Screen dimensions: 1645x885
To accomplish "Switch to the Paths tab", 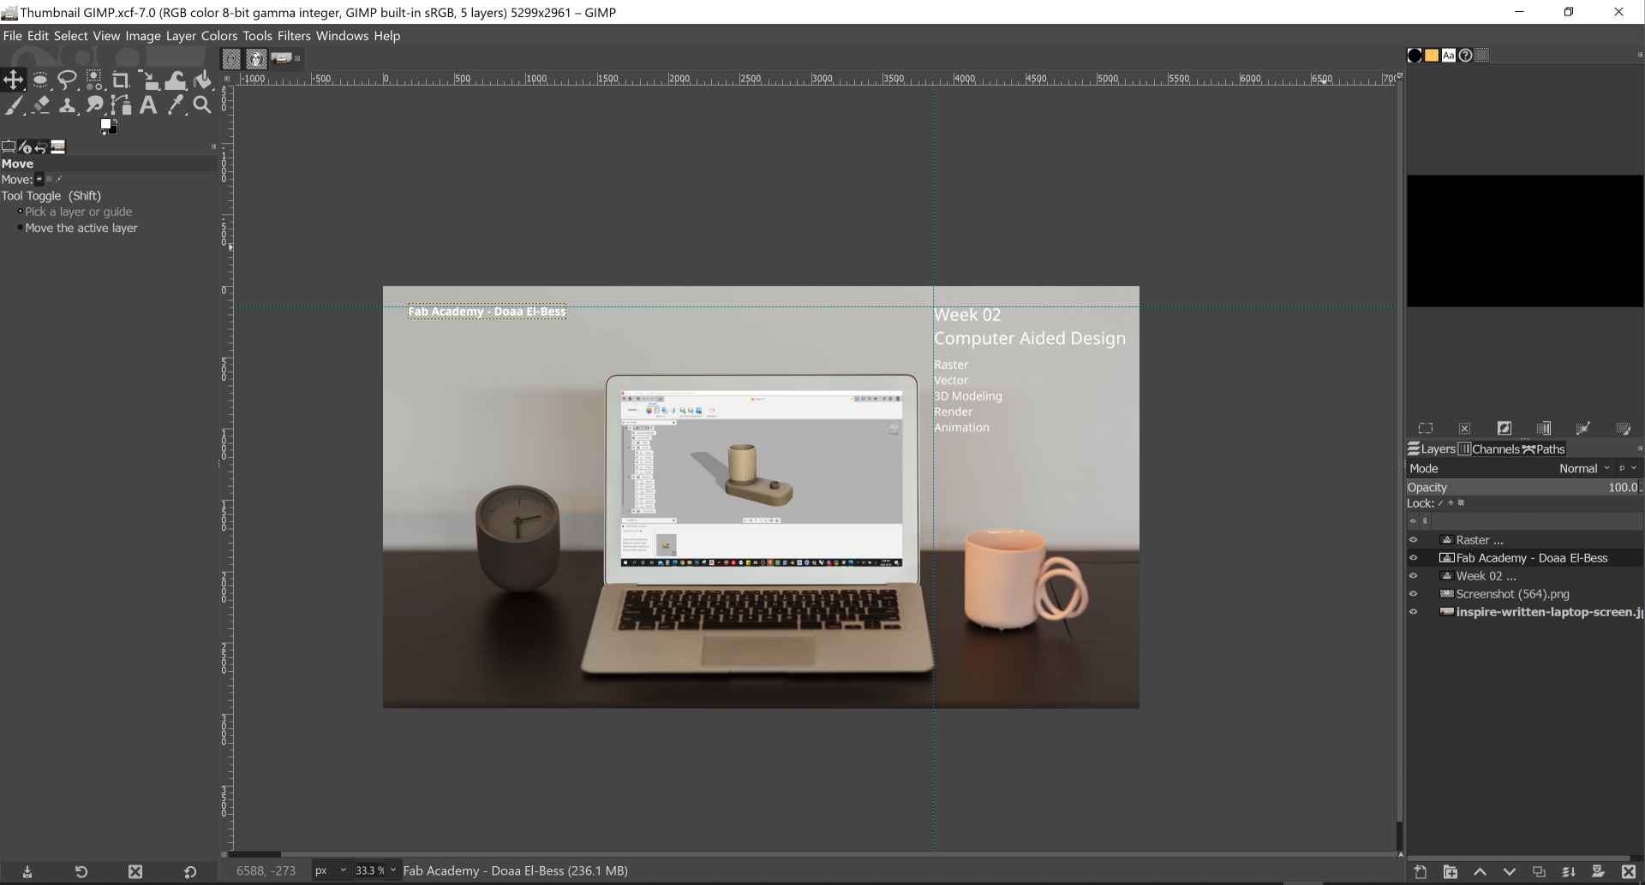I will pyautogui.click(x=1544, y=449).
